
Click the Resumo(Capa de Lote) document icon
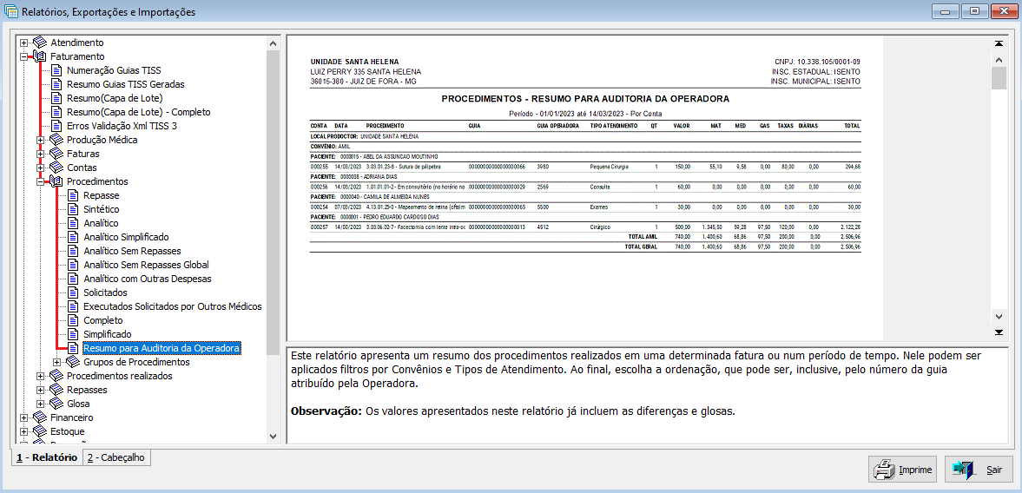point(57,98)
